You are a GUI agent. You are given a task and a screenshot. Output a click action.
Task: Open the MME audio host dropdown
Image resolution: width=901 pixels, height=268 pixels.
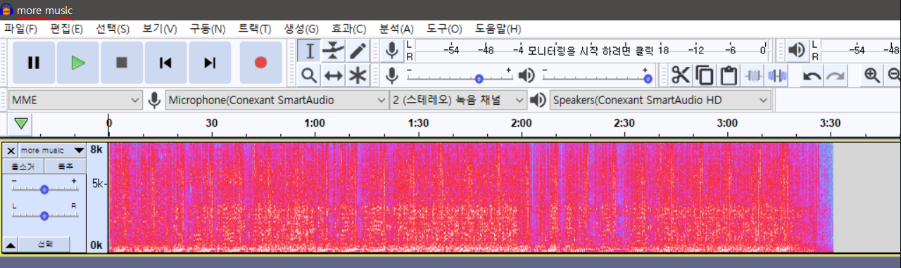pos(76,100)
